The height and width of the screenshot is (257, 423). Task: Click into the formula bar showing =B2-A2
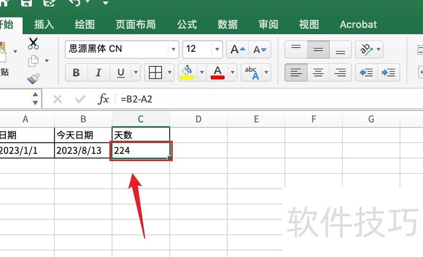tap(270, 99)
